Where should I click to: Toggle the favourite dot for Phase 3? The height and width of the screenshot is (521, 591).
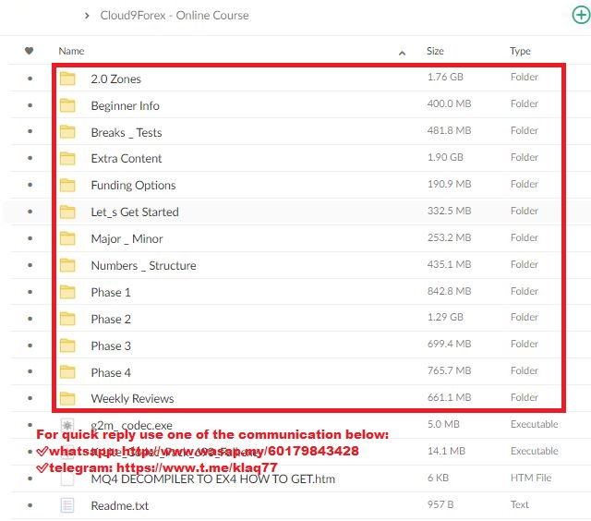pyautogui.click(x=30, y=345)
